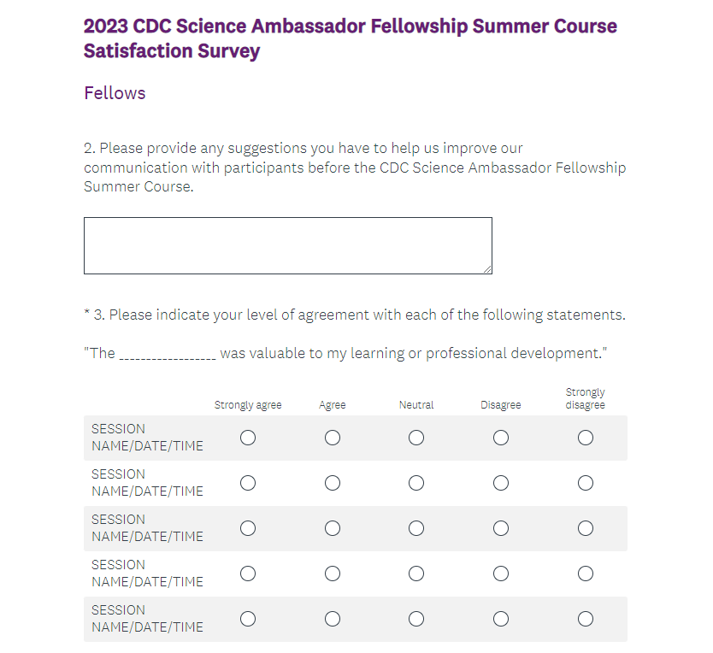The image size is (713, 653).
Task: Choose Neutral in the first session row
Action: 416,438
